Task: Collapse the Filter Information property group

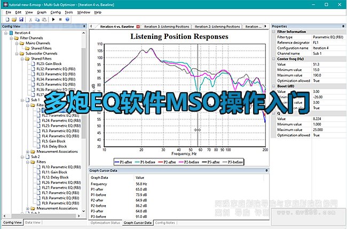Action: [x=274, y=31]
